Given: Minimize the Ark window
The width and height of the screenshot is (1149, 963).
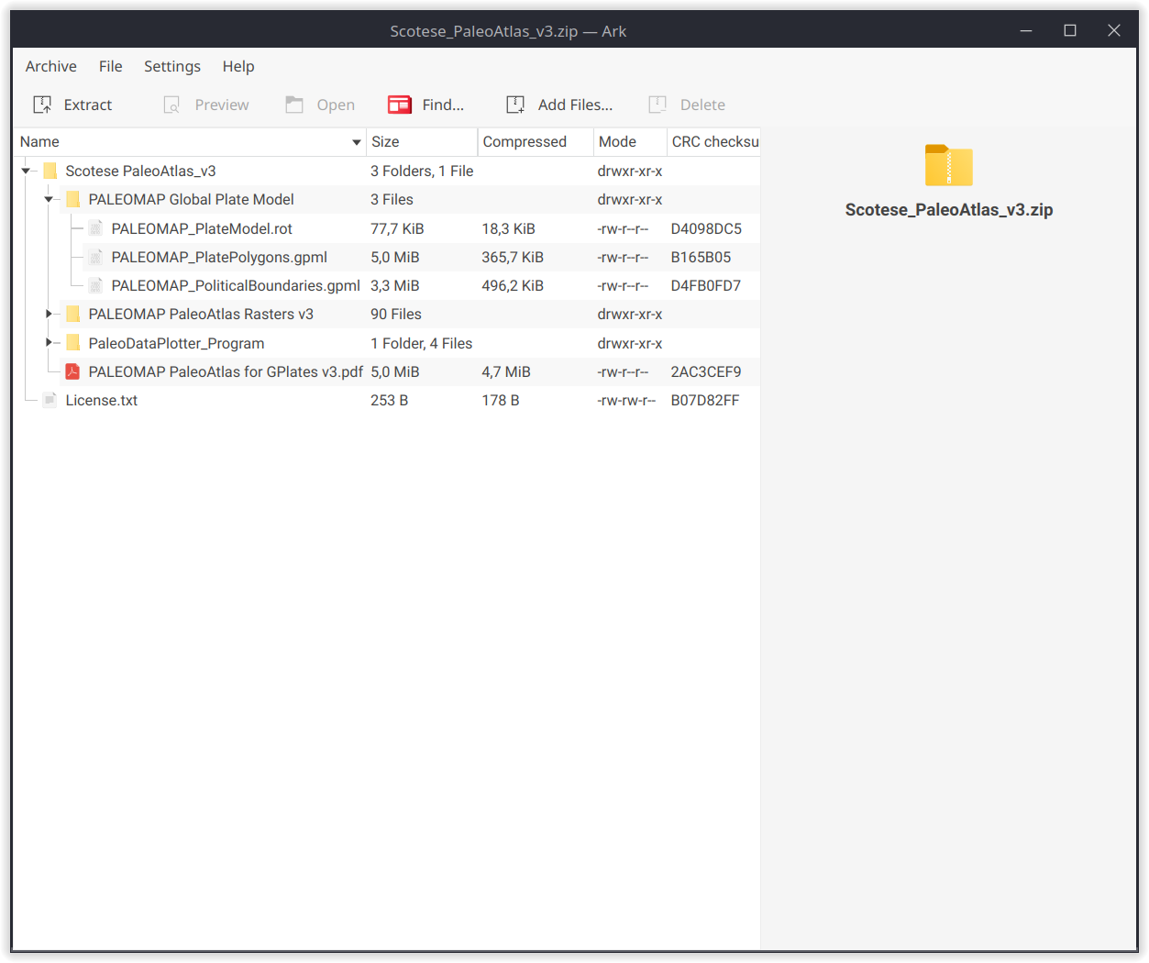Looking at the screenshot, I should pos(1026,30).
